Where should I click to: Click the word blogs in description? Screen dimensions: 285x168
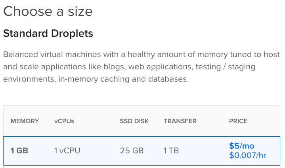114,67
